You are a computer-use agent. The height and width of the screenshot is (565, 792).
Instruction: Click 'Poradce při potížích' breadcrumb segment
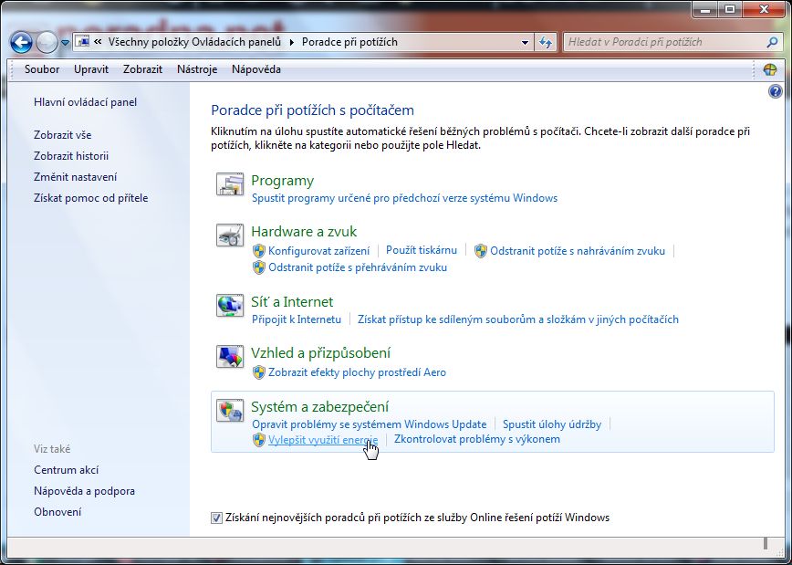tap(349, 42)
